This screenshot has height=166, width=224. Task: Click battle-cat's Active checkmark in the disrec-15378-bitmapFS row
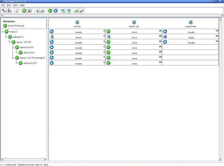click(108, 58)
